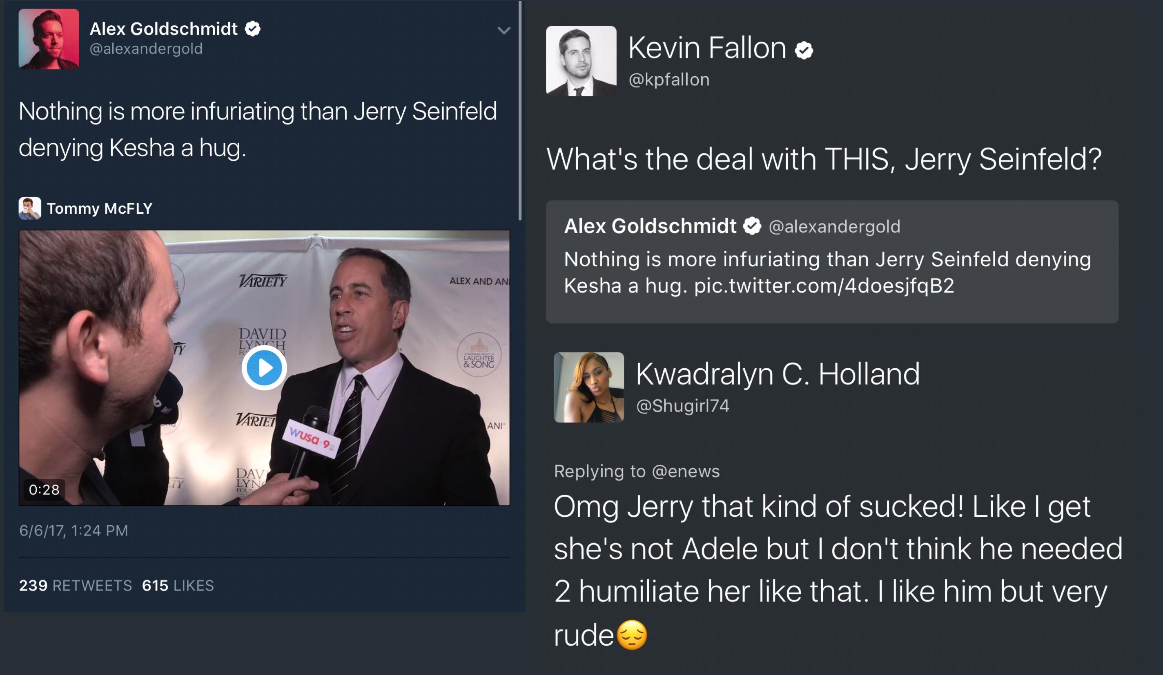Click the 0:28 video duration label
The width and height of the screenshot is (1163, 675).
click(44, 490)
